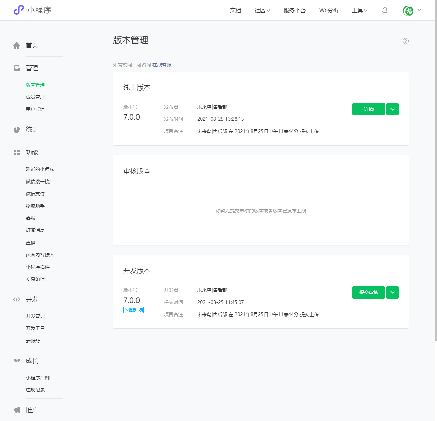
Task: Select 成员管理 in the sidebar
Action: [x=35, y=97]
